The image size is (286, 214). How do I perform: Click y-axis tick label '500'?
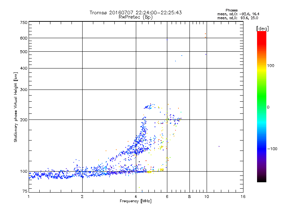click(x=24, y=52)
